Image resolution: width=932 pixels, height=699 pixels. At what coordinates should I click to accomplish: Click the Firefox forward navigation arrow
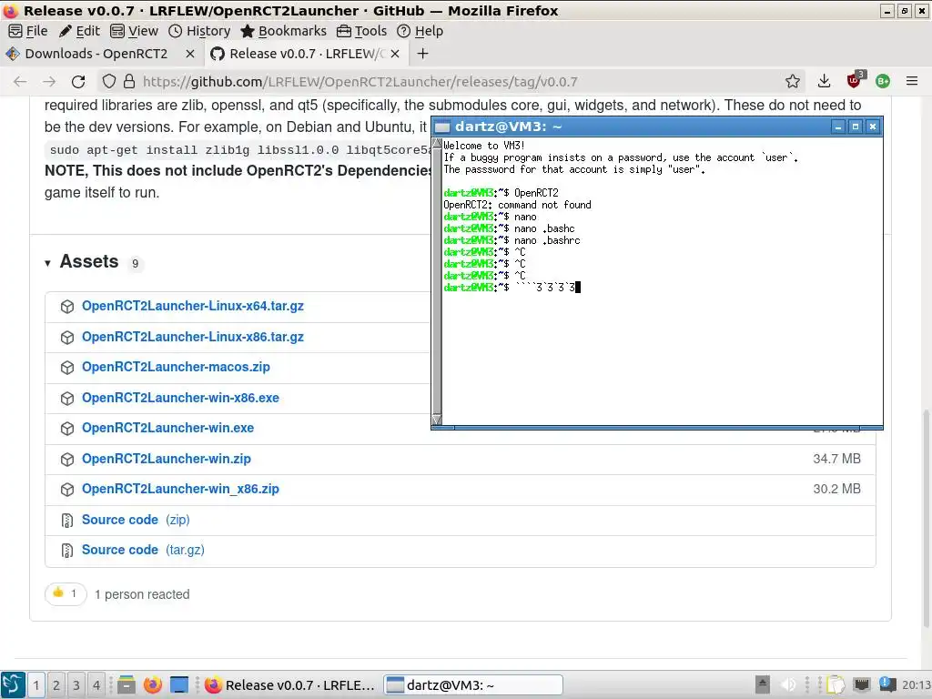tap(49, 81)
